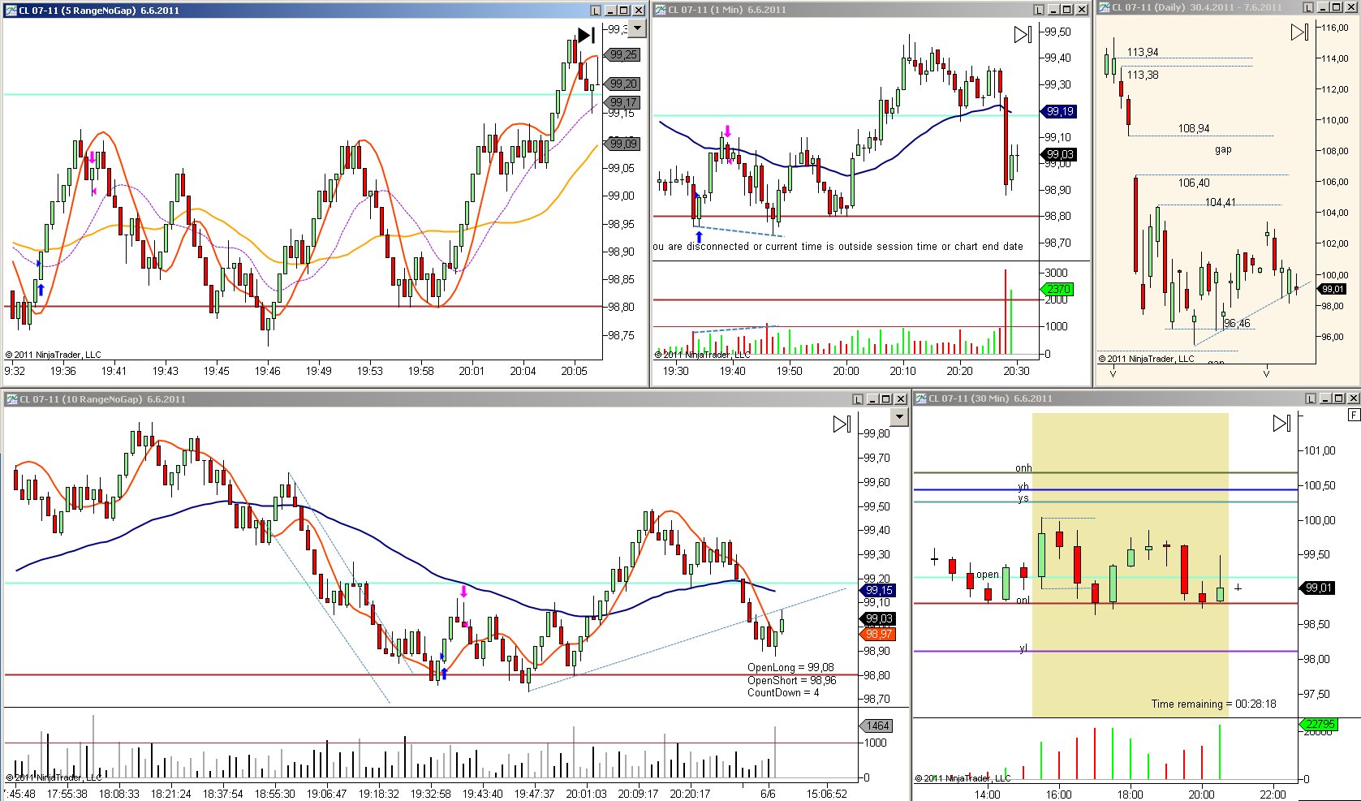Screen dimensions: 1361x801
Task: Click the 99,01 price marker in Daily chart
Action: click(x=1332, y=289)
